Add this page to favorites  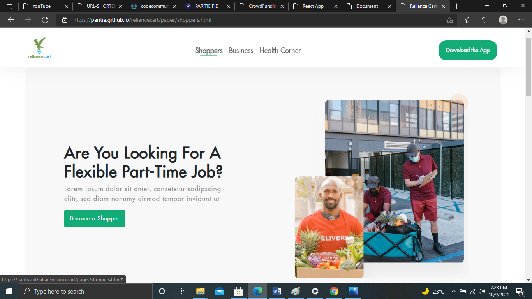pyautogui.click(x=450, y=20)
